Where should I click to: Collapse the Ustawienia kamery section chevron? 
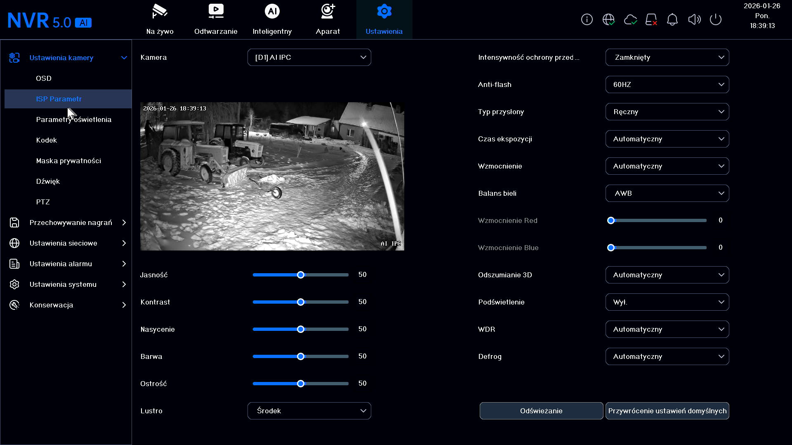point(124,58)
